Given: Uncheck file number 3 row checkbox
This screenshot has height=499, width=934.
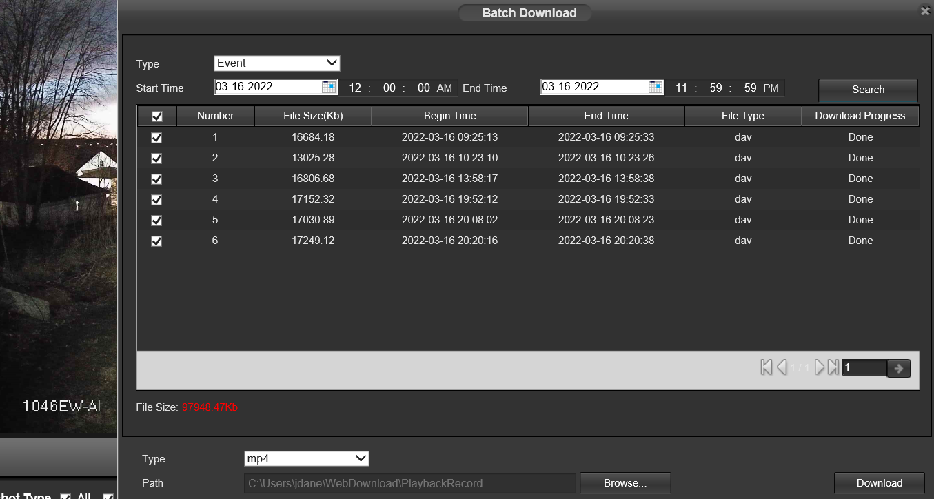Looking at the screenshot, I should [156, 179].
